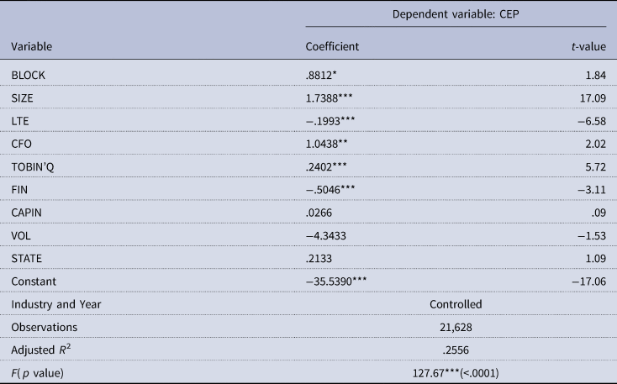The width and height of the screenshot is (617, 384).
Task: Select the SIZE coefficient 1.7388***
Action: click(330, 97)
